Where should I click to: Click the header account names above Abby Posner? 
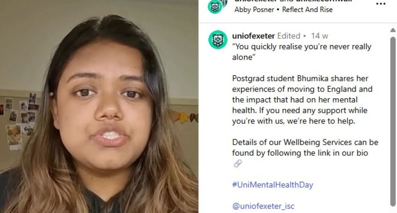[x=293, y=1]
